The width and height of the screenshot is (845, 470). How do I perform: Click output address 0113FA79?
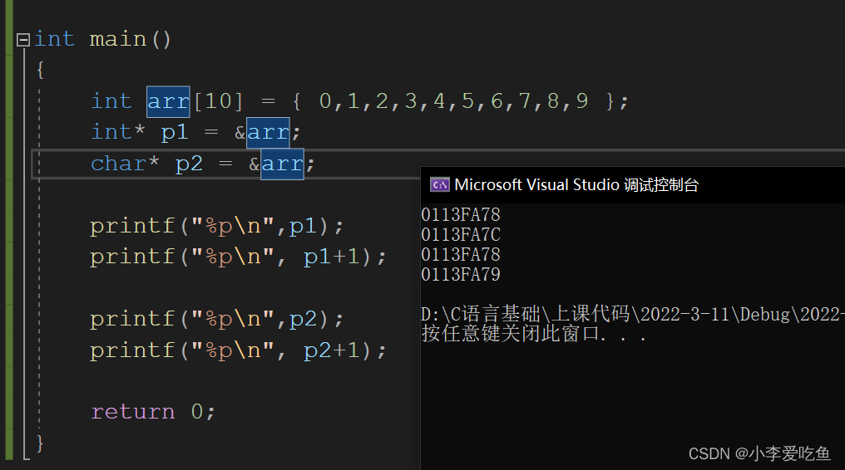click(461, 274)
